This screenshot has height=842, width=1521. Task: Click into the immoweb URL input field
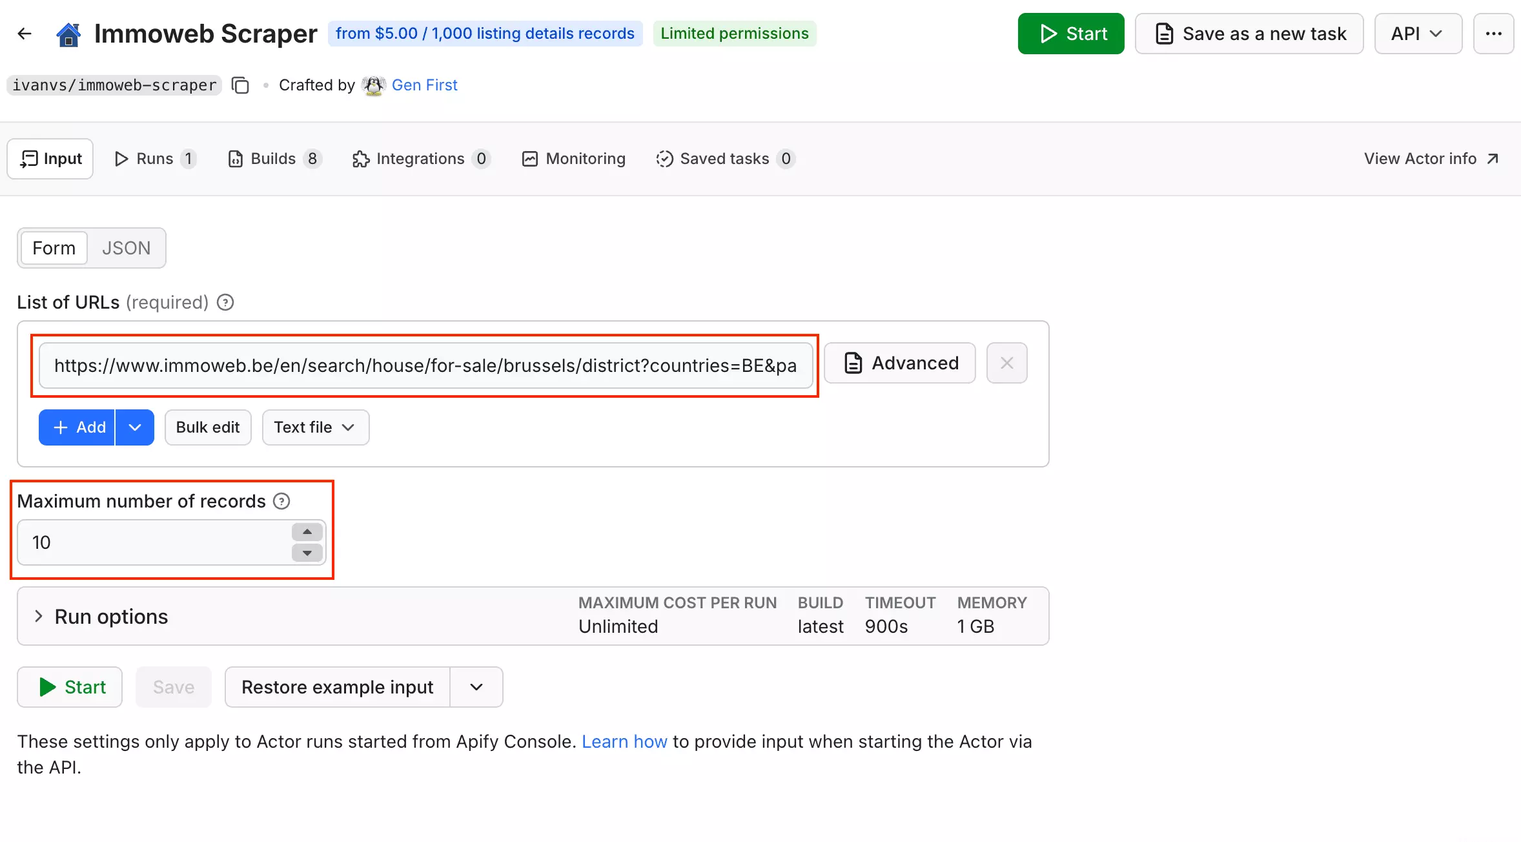click(x=425, y=365)
